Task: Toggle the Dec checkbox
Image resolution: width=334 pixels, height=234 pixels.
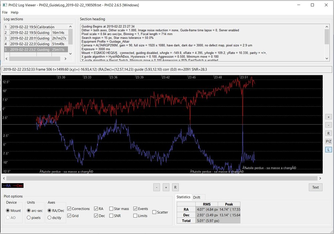Action: click(x=100, y=216)
